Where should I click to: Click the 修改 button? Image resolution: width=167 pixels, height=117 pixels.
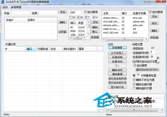coord(155,23)
